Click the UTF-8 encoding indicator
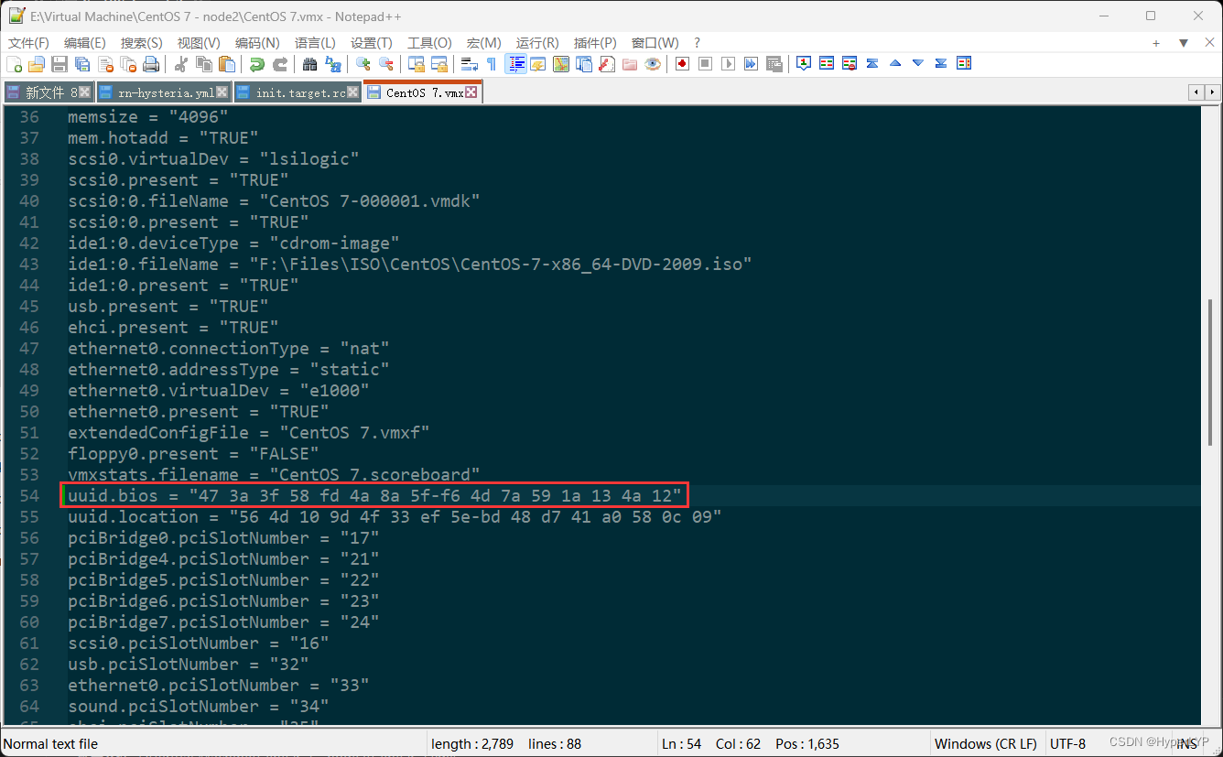 (x=1068, y=743)
